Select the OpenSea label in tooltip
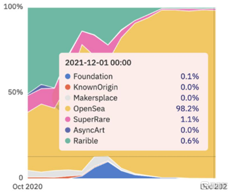Image resolution: width=230 pixels, height=192 pixels. click(89, 109)
